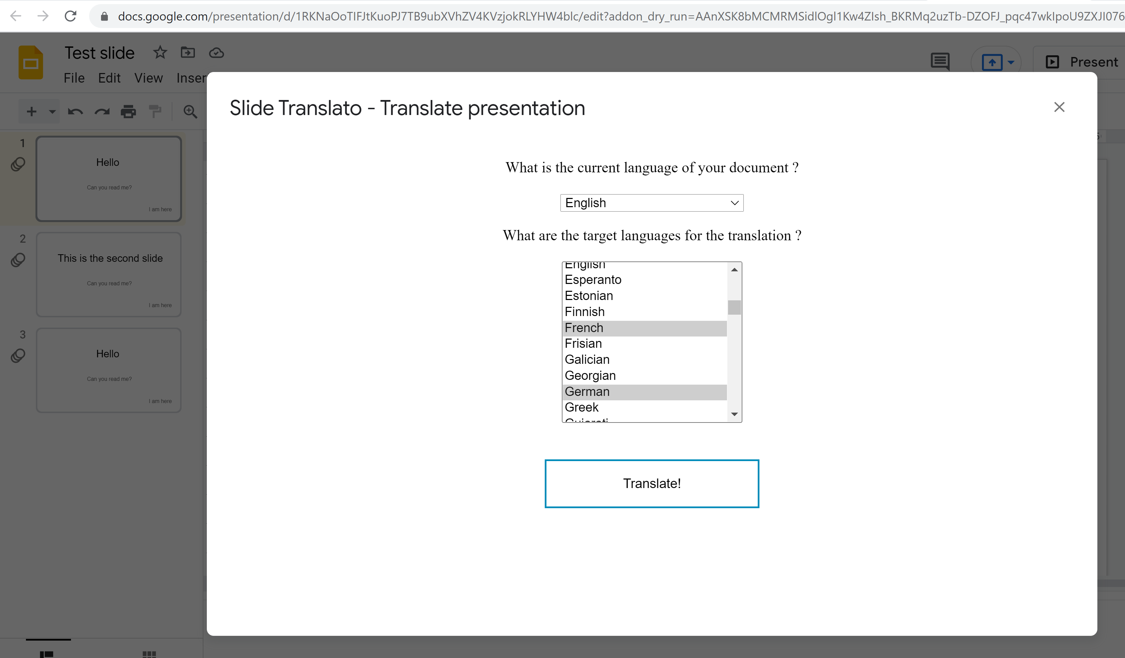The height and width of the screenshot is (658, 1125).
Task: Open the comment history
Action: 940,62
